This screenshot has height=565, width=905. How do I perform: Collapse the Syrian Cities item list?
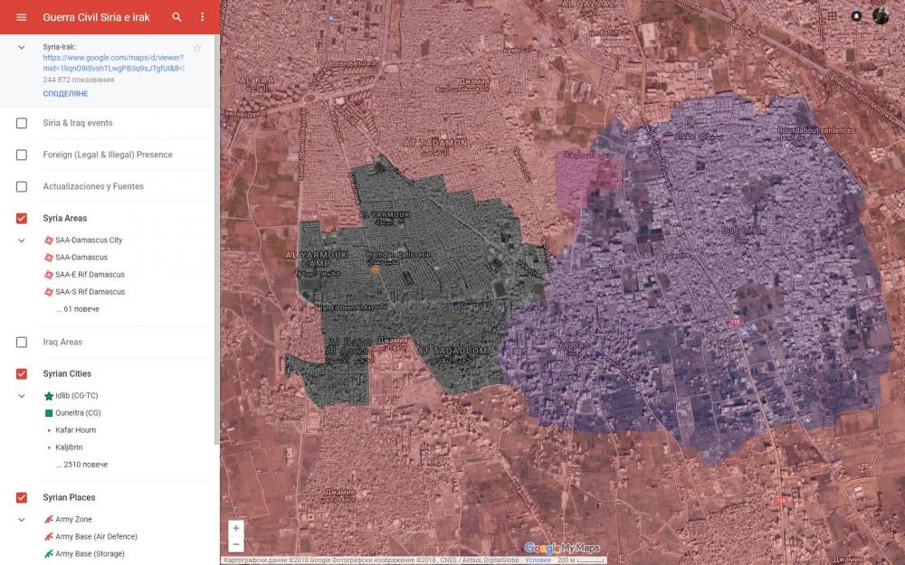point(22,396)
